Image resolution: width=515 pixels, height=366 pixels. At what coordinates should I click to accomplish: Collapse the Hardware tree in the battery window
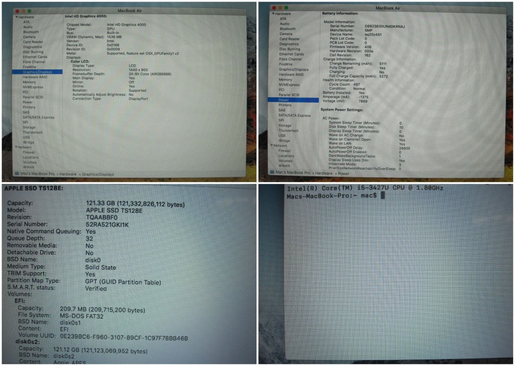click(273, 14)
